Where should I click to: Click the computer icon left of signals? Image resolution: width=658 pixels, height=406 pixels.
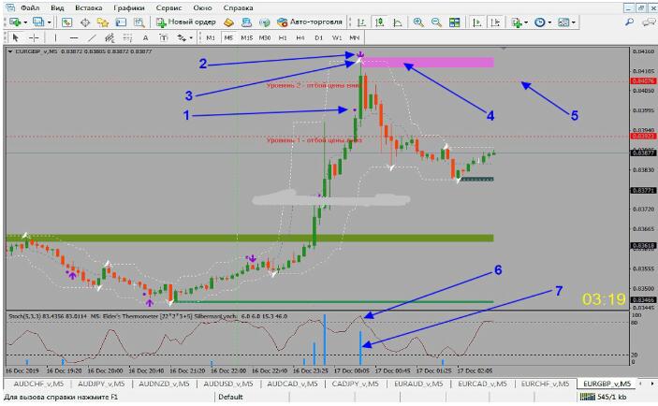(247, 22)
